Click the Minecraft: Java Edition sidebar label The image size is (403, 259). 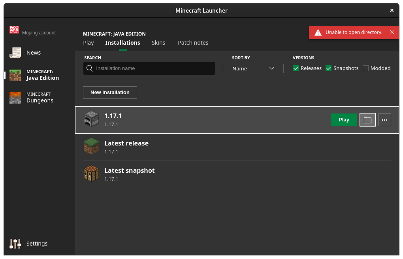(43, 75)
